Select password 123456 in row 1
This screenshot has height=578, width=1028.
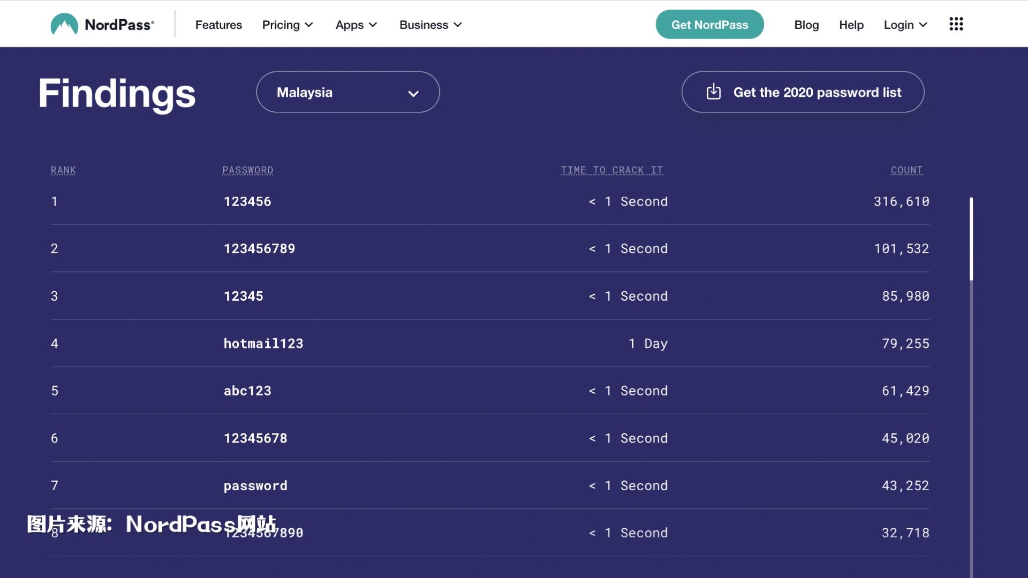(x=247, y=202)
